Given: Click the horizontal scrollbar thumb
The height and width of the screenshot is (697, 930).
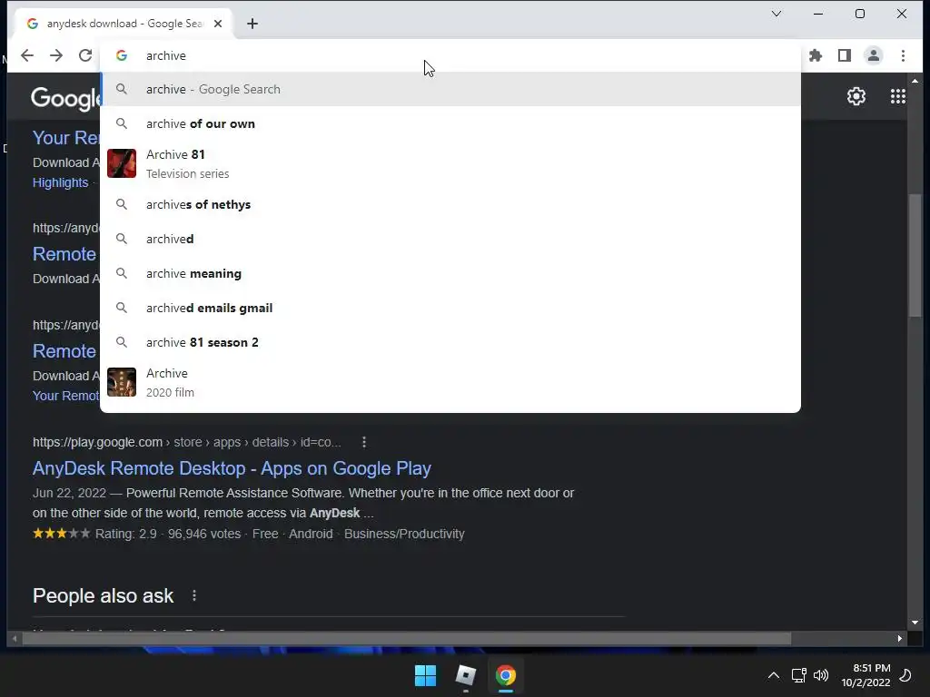Looking at the screenshot, I should tap(406, 638).
